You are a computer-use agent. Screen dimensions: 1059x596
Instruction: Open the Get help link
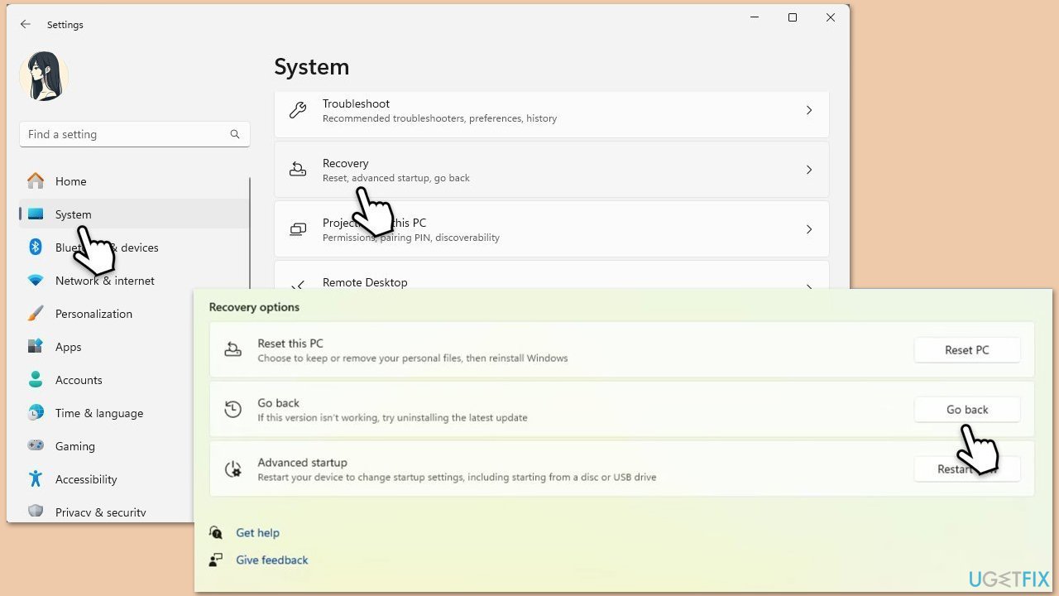click(257, 533)
